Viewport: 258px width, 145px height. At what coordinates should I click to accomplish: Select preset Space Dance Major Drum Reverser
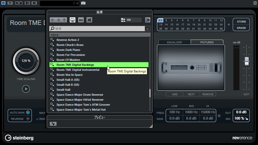point(99,95)
